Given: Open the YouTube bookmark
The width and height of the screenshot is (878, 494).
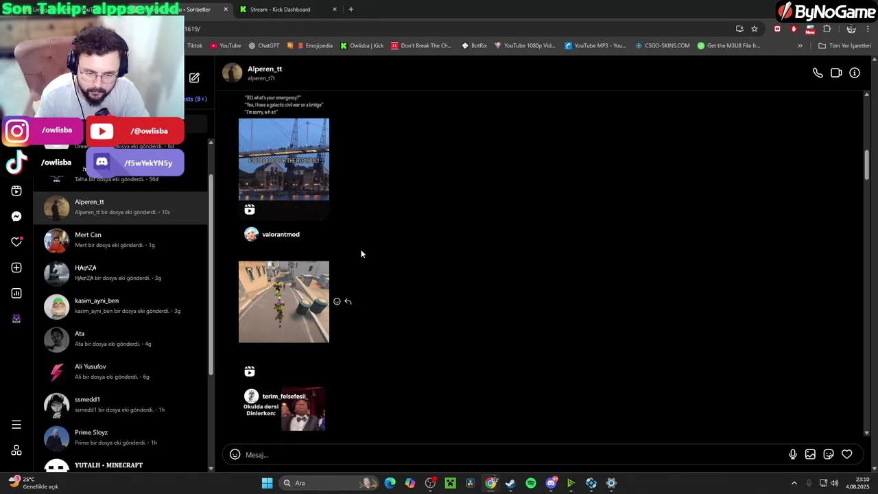Looking at the screenshot, I should (226, 46).
